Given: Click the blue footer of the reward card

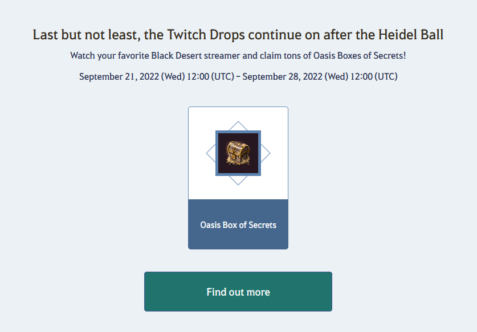Looking at the screenshot, I should pos(238,224).
